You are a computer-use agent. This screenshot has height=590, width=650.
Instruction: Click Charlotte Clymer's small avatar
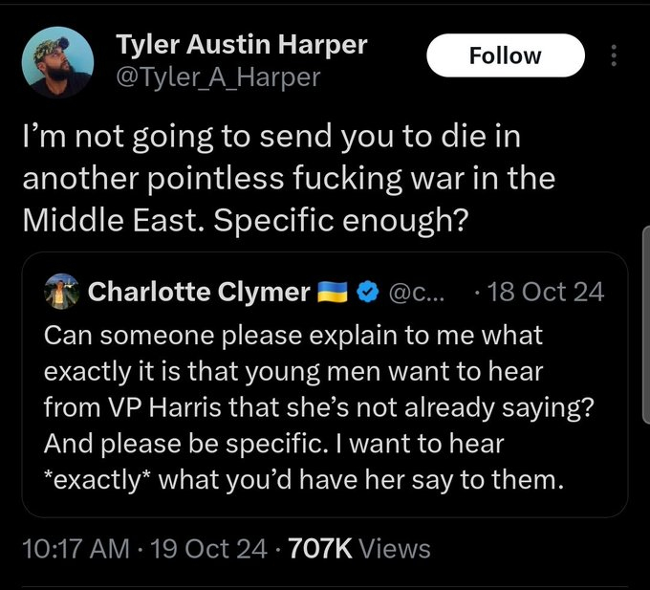pyautogui.click(x=64, y=293)
